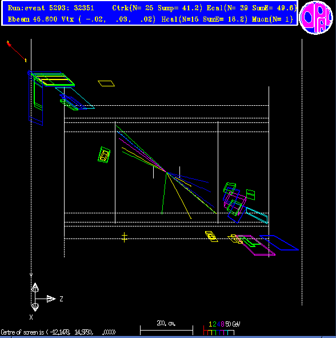Click the yellow cross marker on the dashed line

(x=124, y=237)
